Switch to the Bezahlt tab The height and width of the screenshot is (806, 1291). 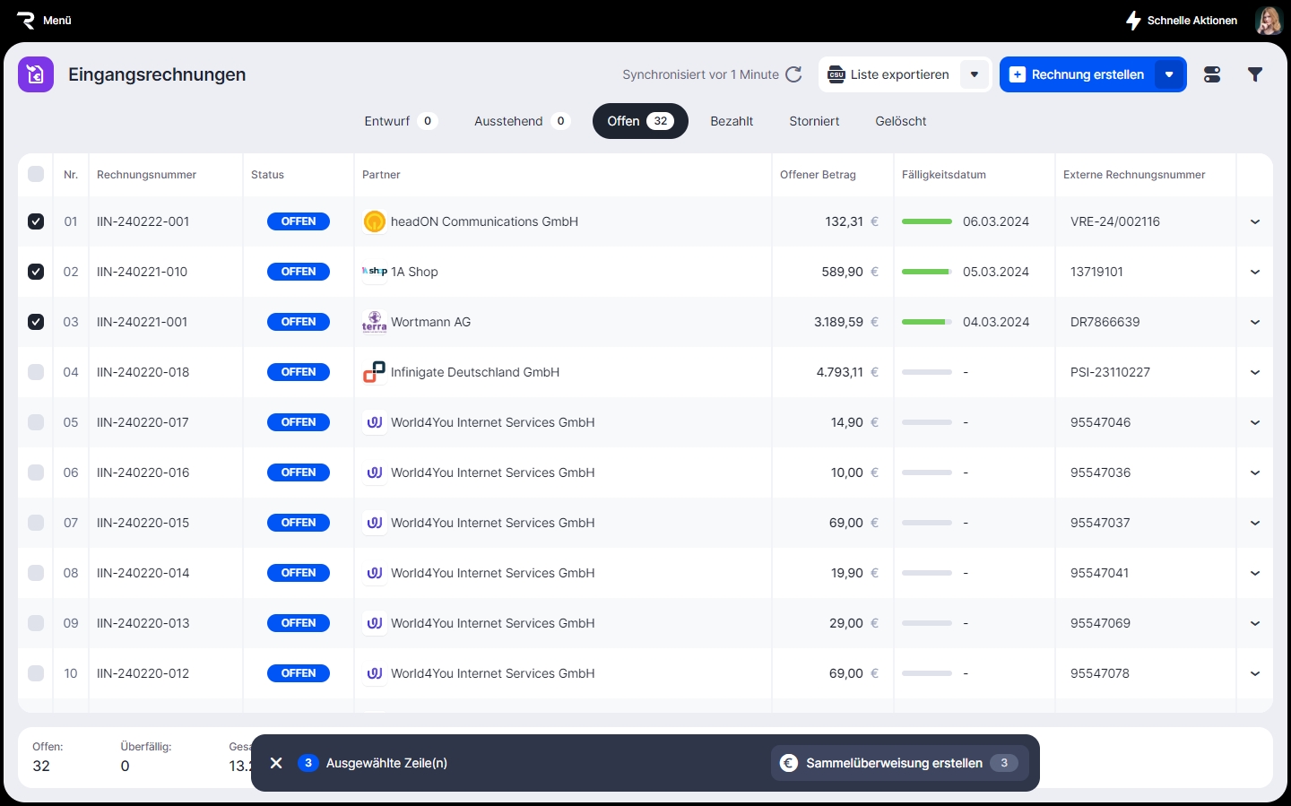click(x=732, y=121)
